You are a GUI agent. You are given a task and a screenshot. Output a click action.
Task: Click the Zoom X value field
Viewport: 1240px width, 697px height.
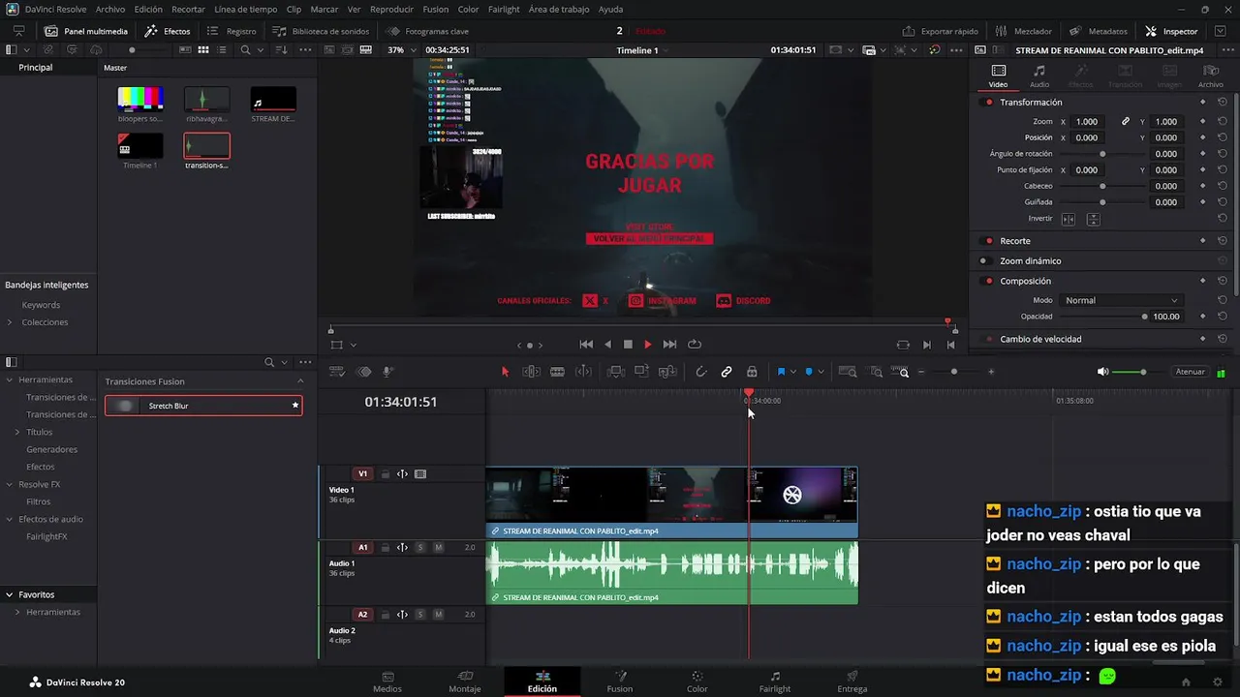coord(1087,122)
